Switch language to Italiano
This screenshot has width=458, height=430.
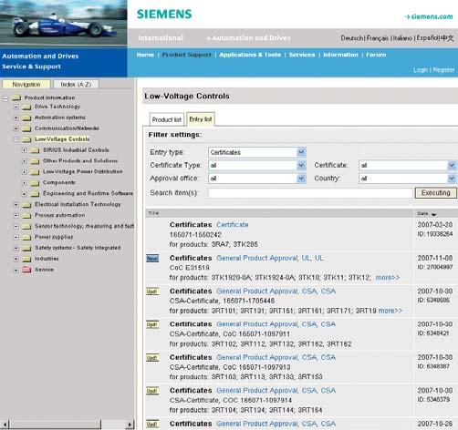403,38
